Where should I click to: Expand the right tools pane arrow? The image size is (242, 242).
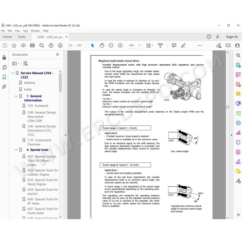pyautogui.click(x=231, y=135)
